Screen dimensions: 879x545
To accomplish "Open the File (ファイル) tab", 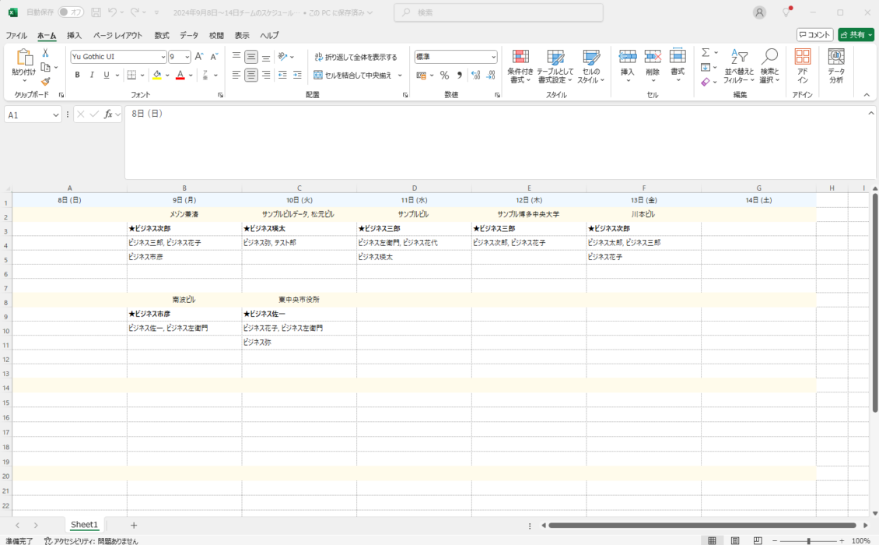I will 16,35.
